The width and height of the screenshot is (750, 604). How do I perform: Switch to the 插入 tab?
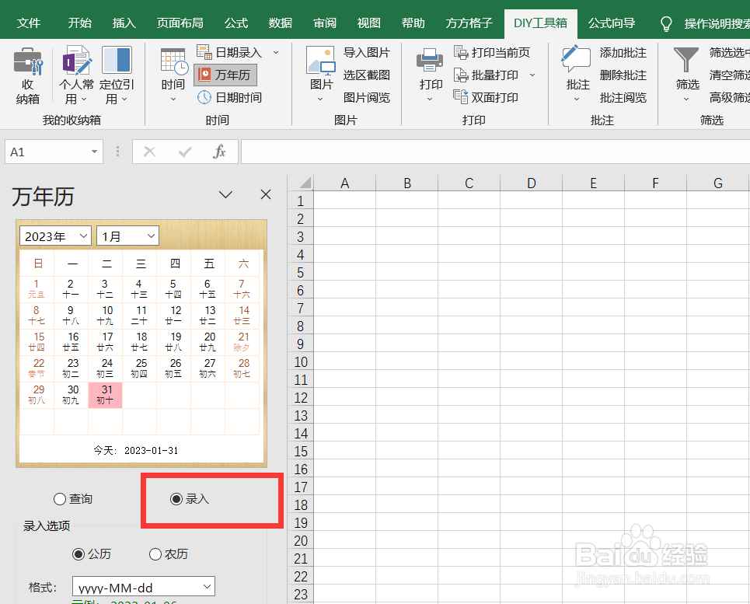[124, 23]
